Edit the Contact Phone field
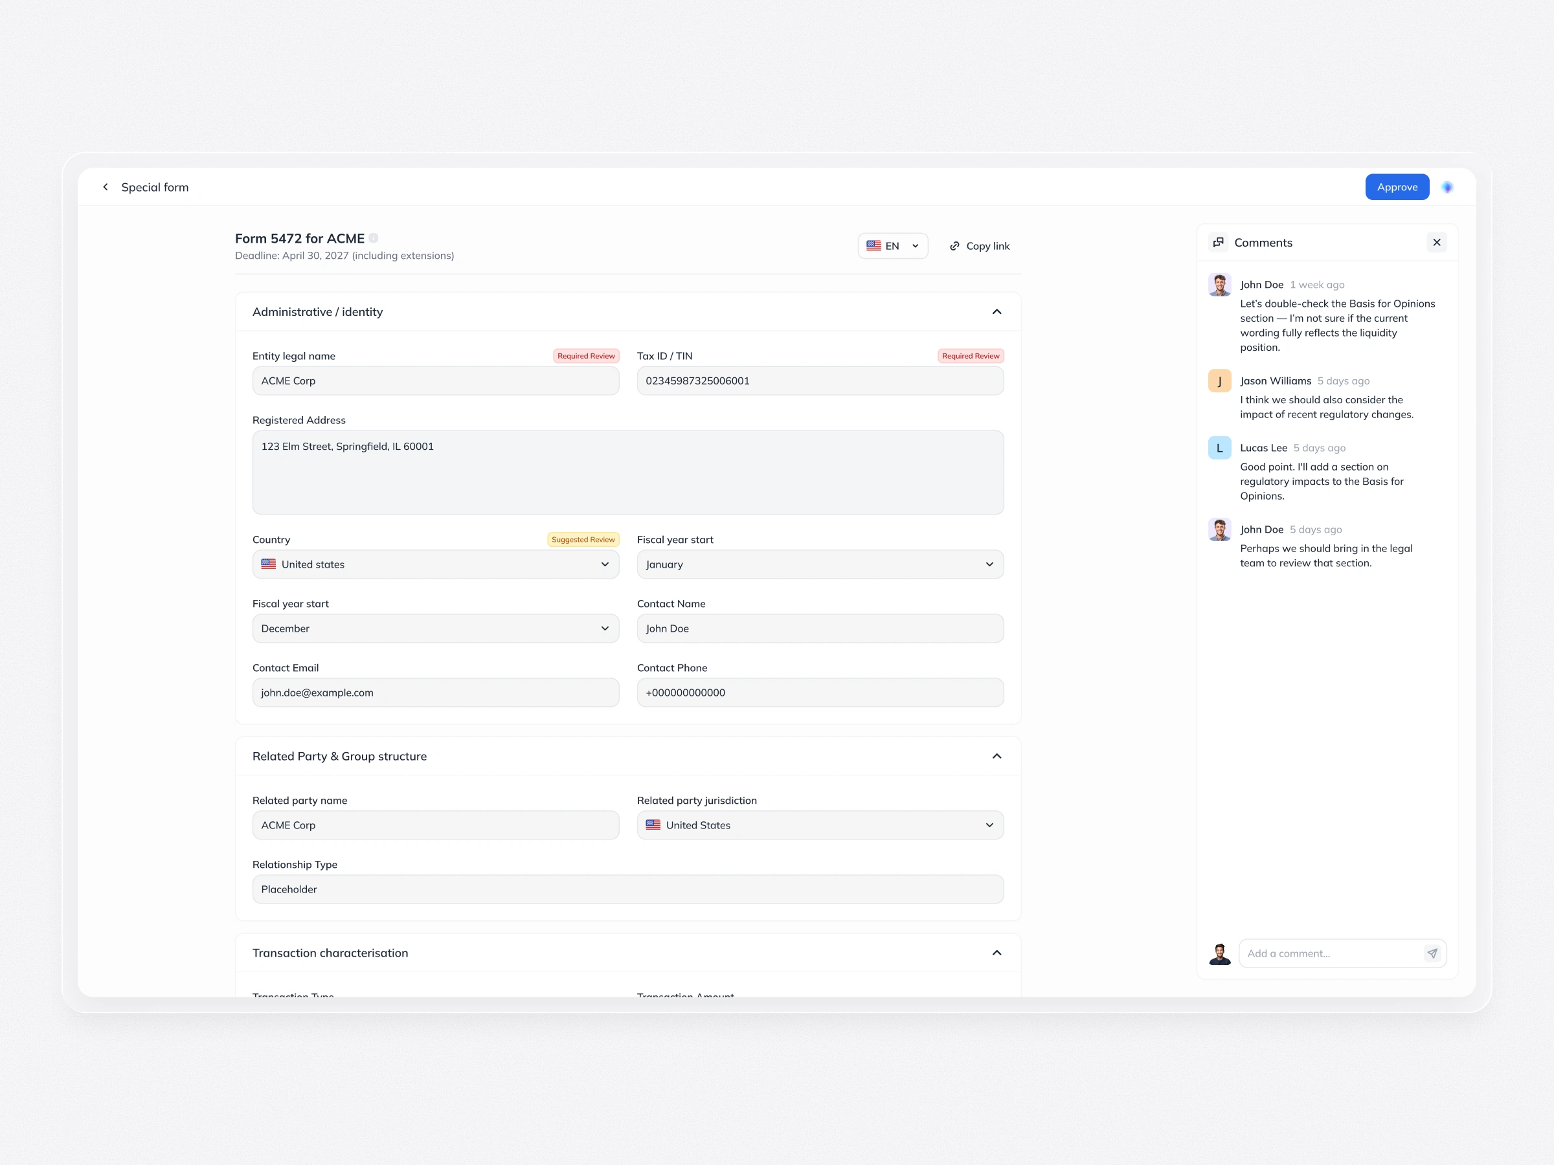1554x1165 pixels. click(x=820, y=693)
